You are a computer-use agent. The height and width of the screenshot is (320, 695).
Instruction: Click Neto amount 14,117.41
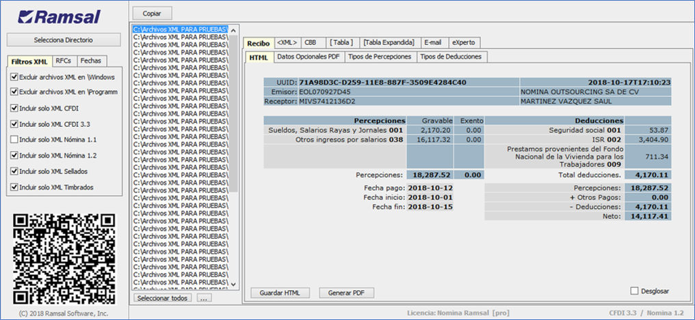pos(648,216)
